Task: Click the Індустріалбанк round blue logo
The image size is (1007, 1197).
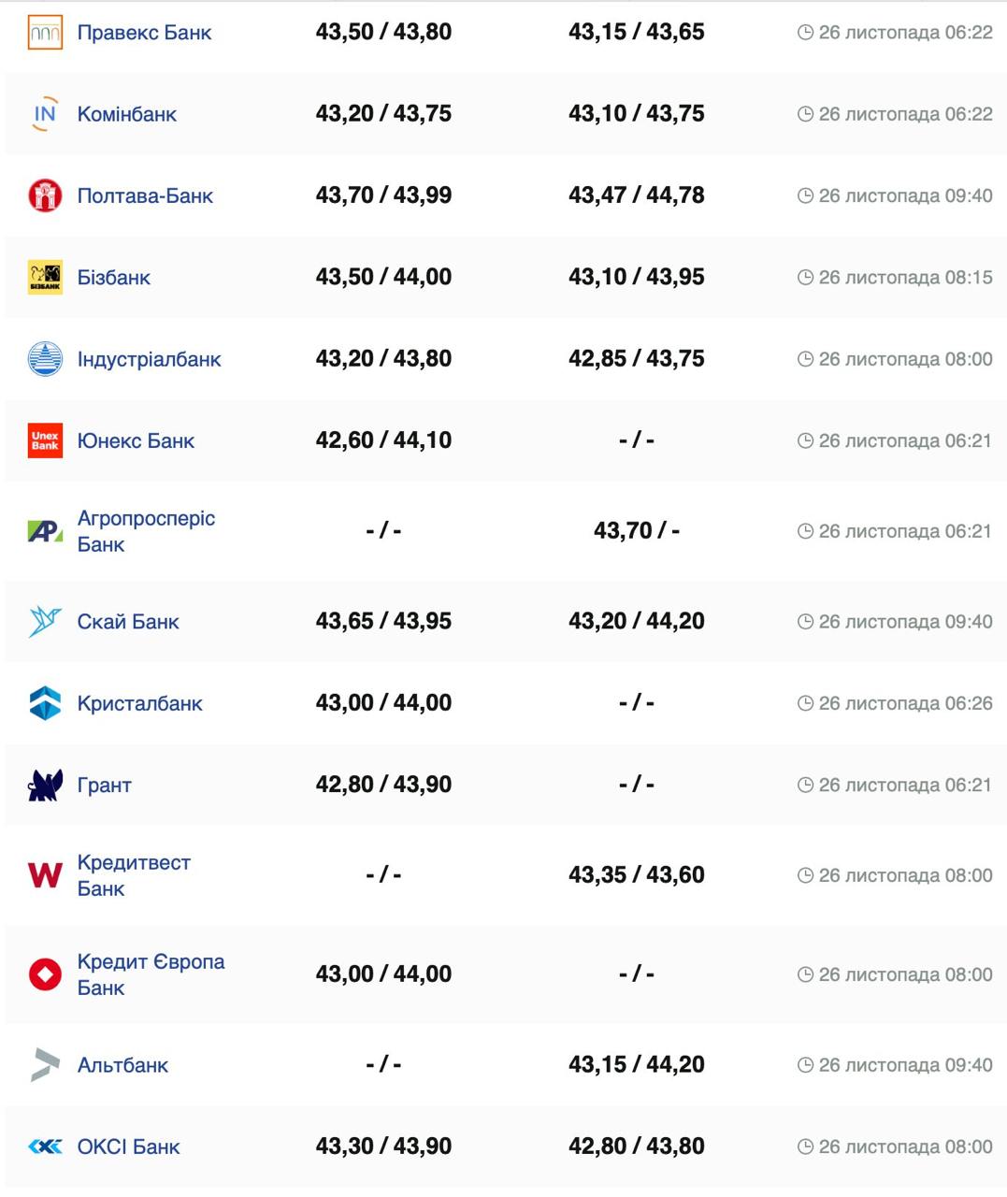Action: (x=45, y=359)
